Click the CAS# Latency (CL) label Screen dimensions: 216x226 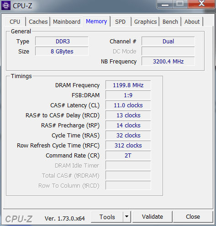coord(75,105)
